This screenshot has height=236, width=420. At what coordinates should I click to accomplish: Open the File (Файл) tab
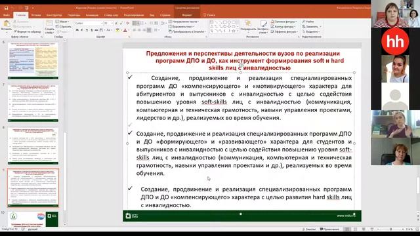pyautogui.click(x=7, y=15)
